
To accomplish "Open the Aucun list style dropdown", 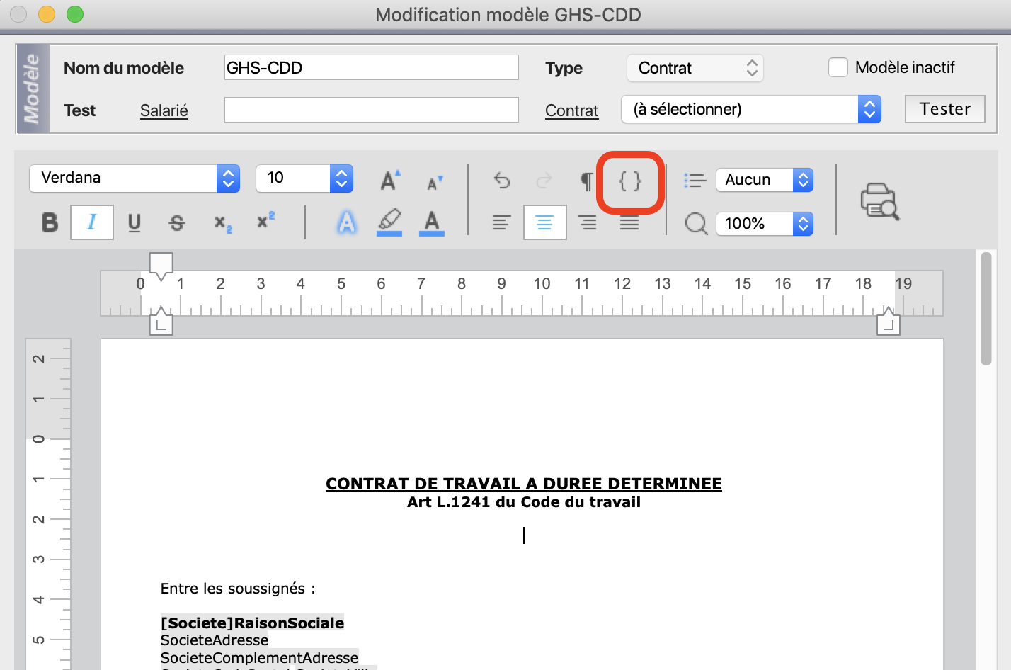I will point(765,180).
